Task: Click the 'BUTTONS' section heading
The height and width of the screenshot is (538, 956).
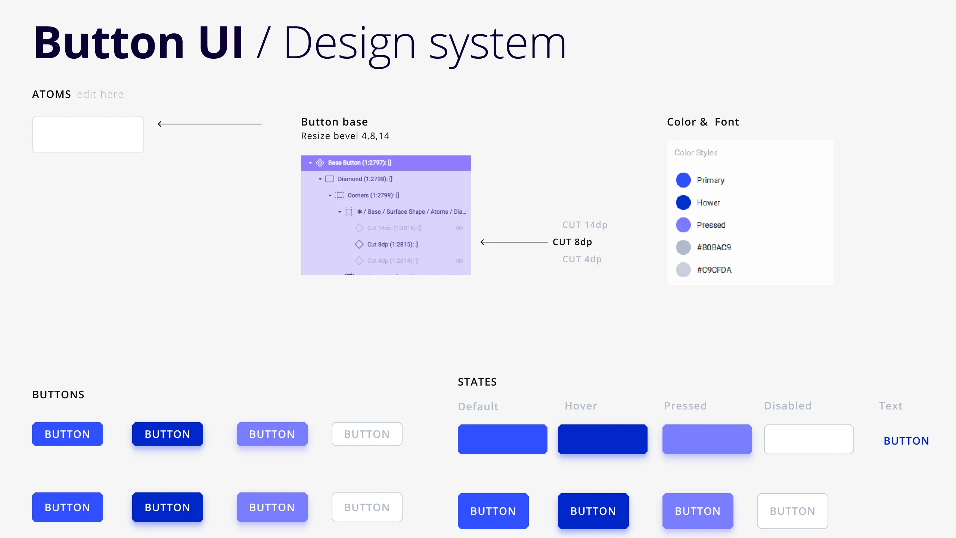Action: [x=58, y=395]
